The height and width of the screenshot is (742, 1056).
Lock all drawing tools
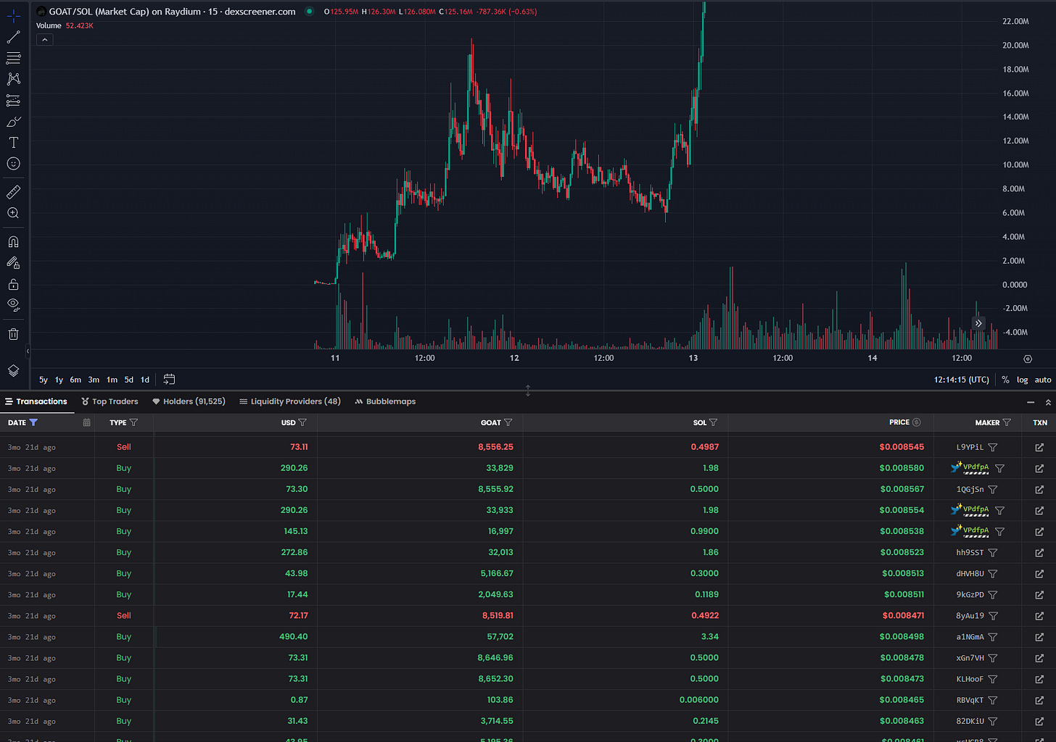(x=13, y=284)
